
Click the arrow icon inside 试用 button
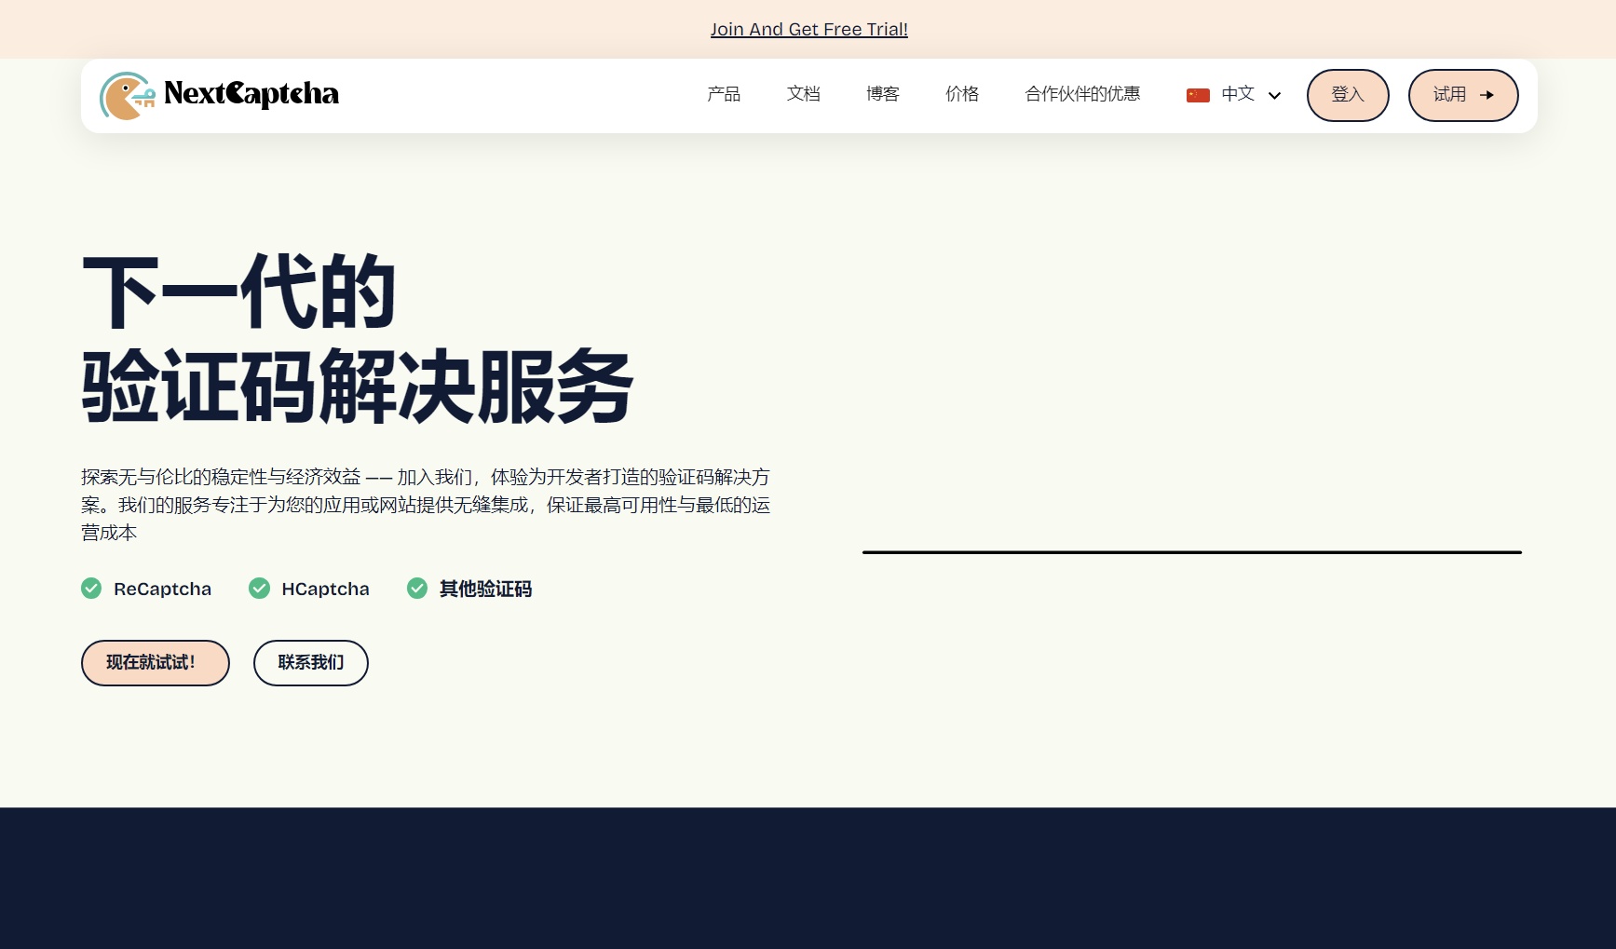[1488, 95]
